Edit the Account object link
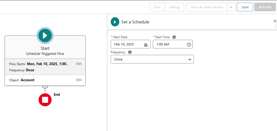This screenshot has width=277, height=131. point(79,80)
